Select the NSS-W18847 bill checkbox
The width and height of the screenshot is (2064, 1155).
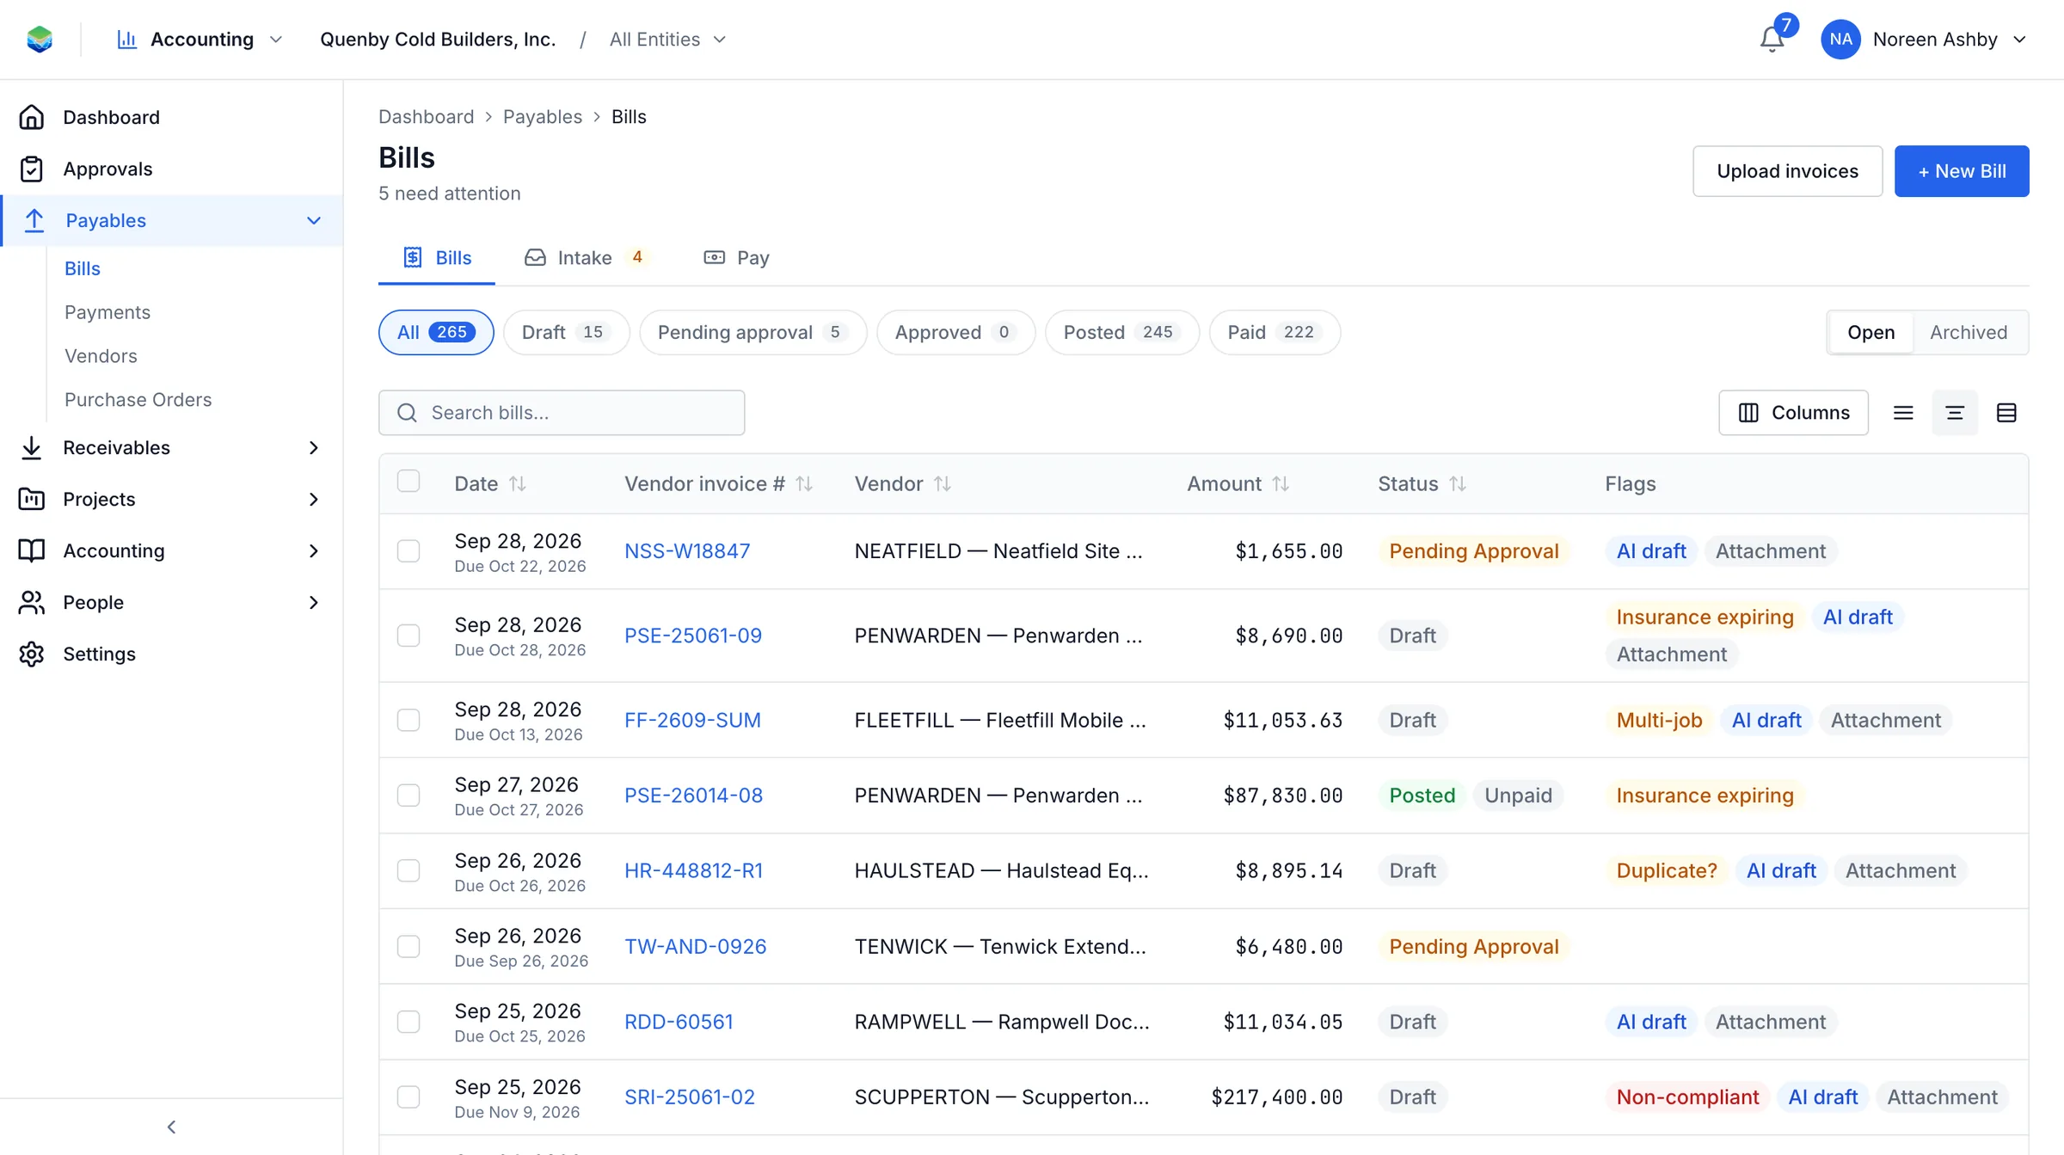click(x=408, y=551)
